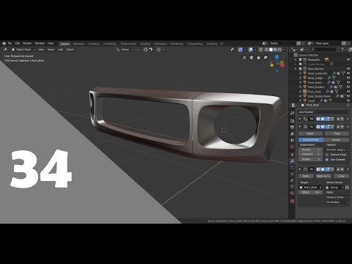Click Apply in subdivision modifier
This screenshot has width=352, height=264.
[x=310, y=133]
